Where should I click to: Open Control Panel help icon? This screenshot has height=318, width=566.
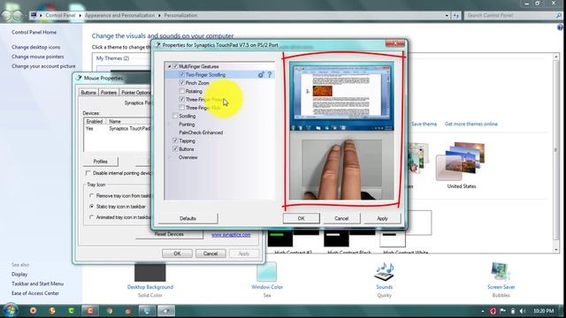click(560, 27)
